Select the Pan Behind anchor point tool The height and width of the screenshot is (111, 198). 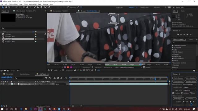(x=20, y=7)
